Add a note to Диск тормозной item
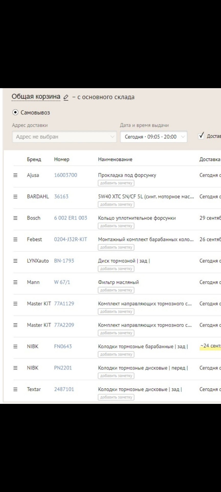This screenshot has width=221, height=492. [116, 269]
